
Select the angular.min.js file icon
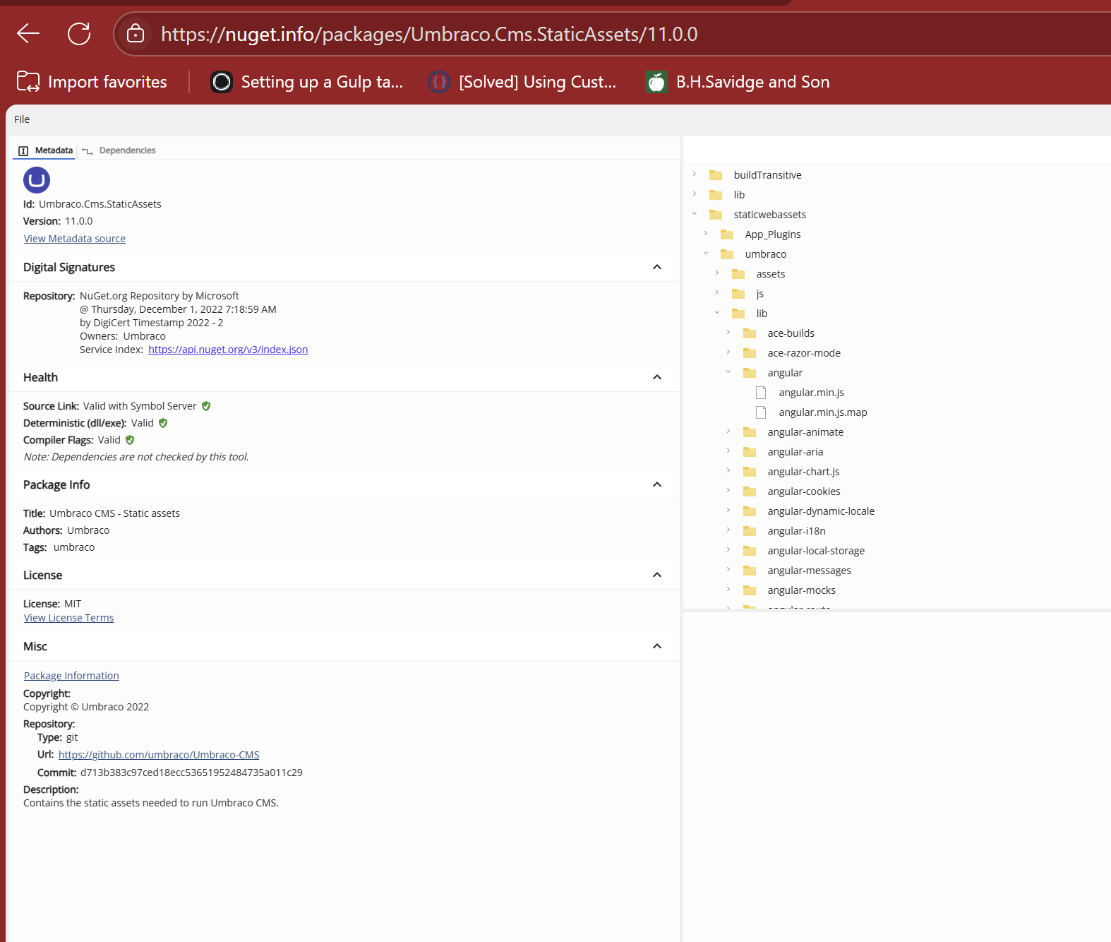[761, 393]
